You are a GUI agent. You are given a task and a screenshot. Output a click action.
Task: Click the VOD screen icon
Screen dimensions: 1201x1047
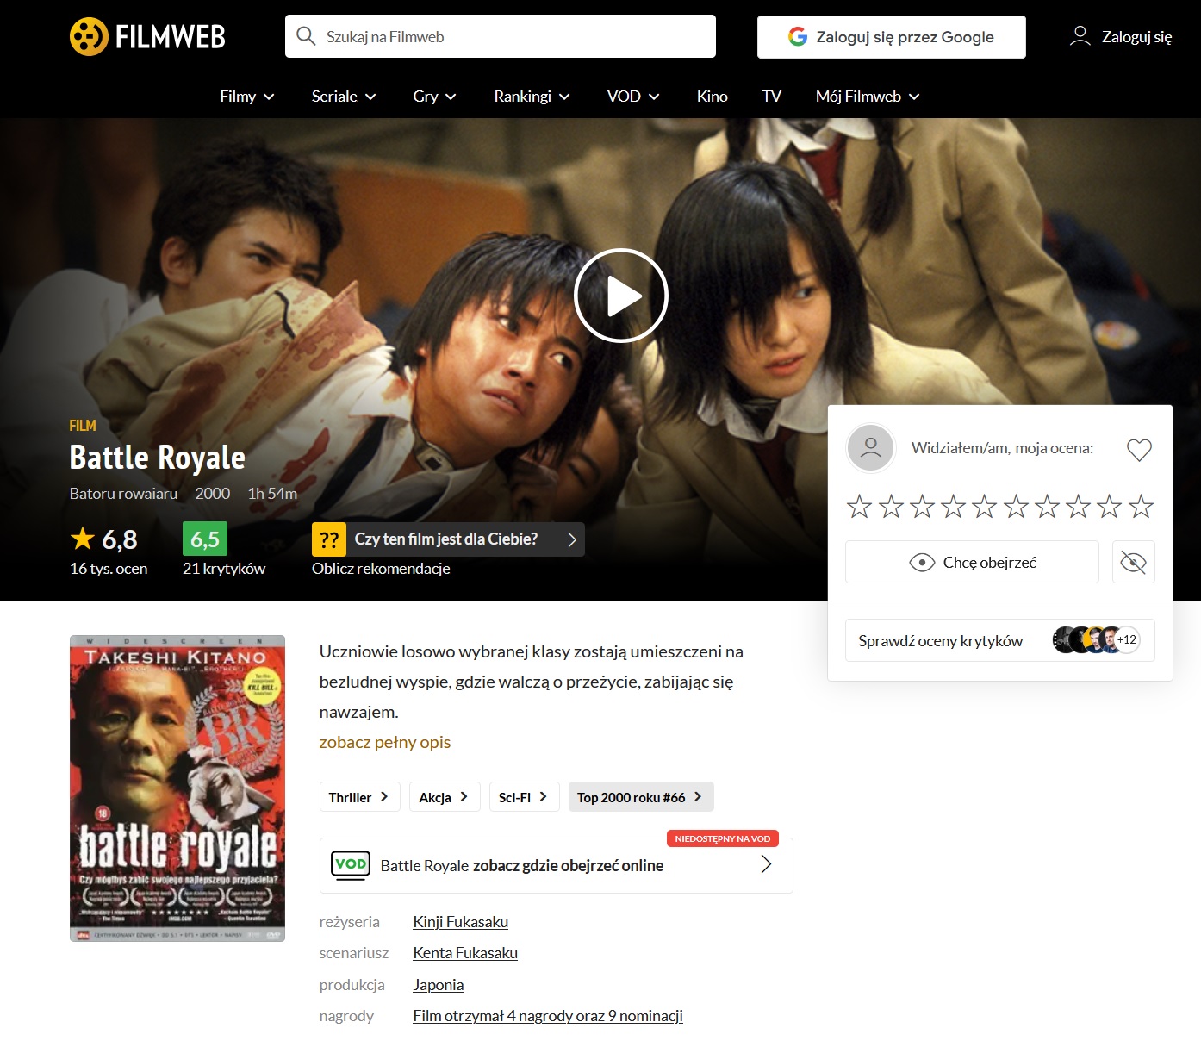click(351, 865)
